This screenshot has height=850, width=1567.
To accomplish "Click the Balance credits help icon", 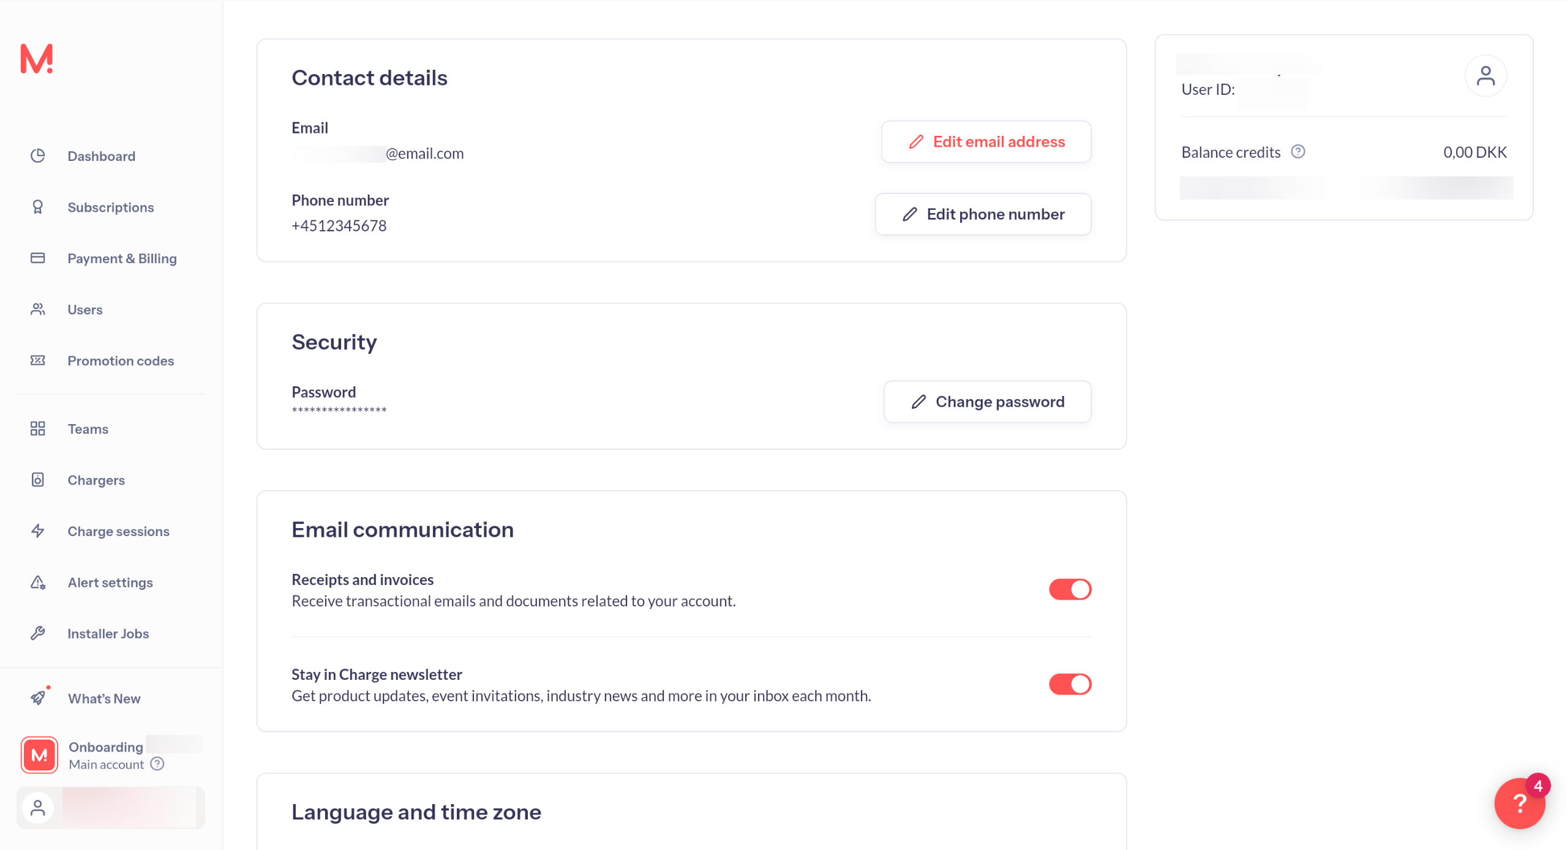I will coord(1298,152).
